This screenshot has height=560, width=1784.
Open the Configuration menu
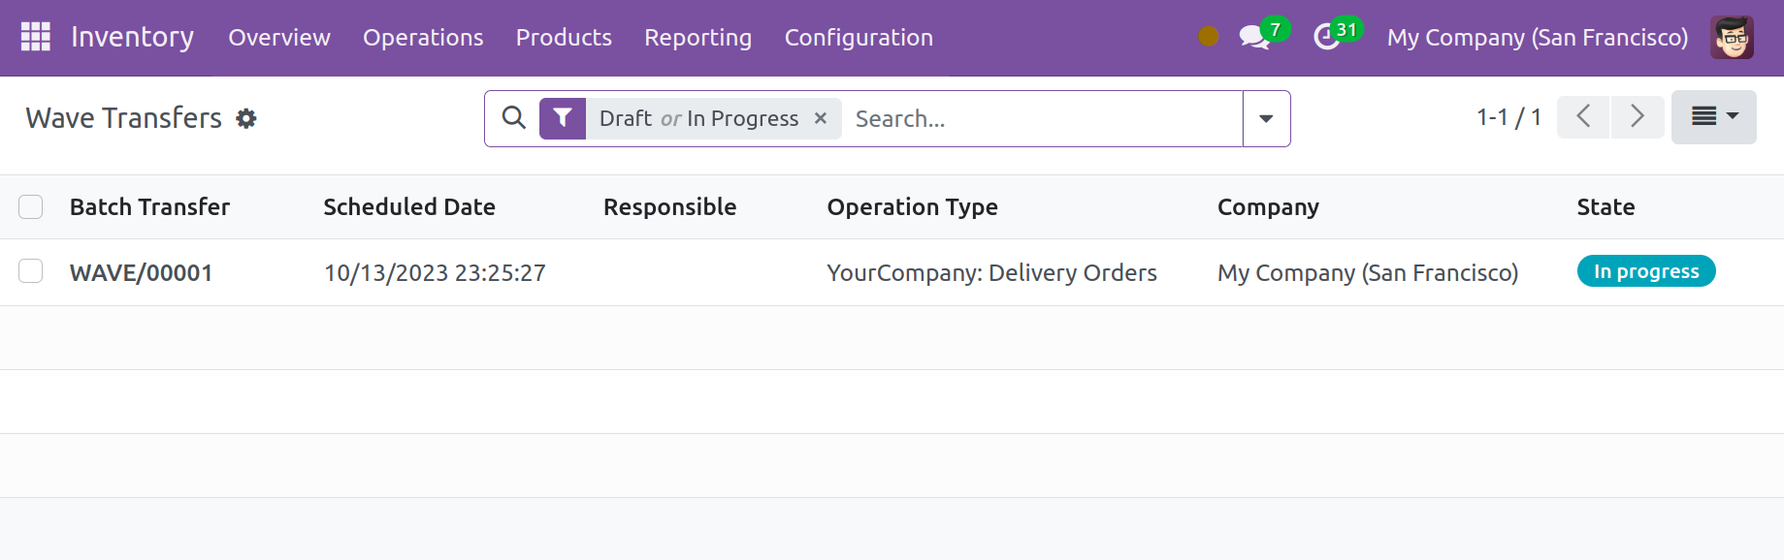pos(859,38)
